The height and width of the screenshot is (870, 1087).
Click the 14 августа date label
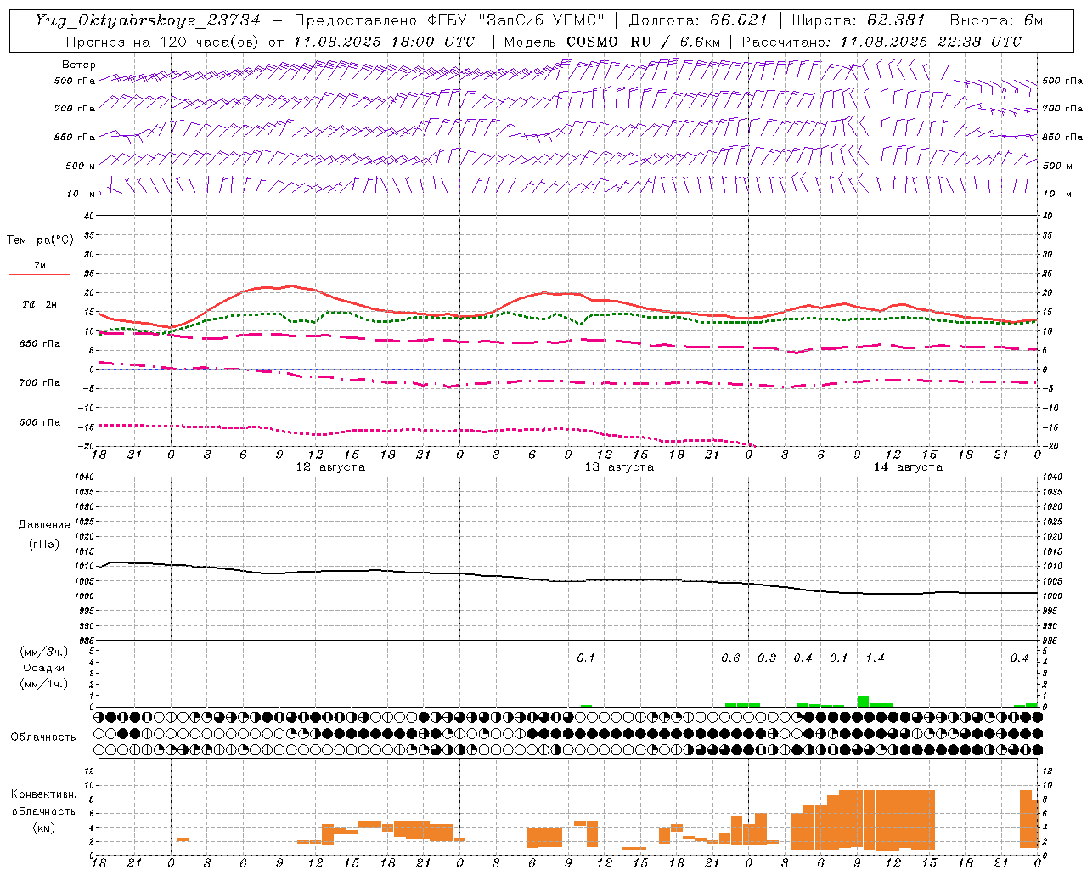[x=908, y=467]
